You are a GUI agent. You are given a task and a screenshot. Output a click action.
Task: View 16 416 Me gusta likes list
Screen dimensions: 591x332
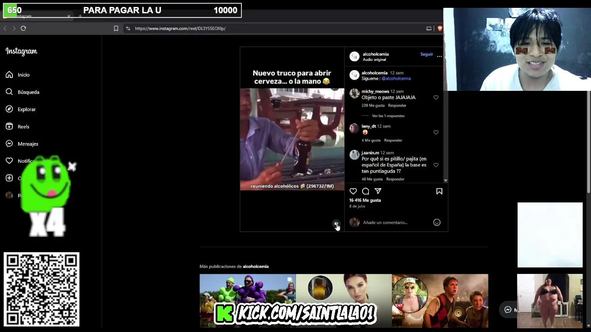pyautogui.click(x=365, y=200)
